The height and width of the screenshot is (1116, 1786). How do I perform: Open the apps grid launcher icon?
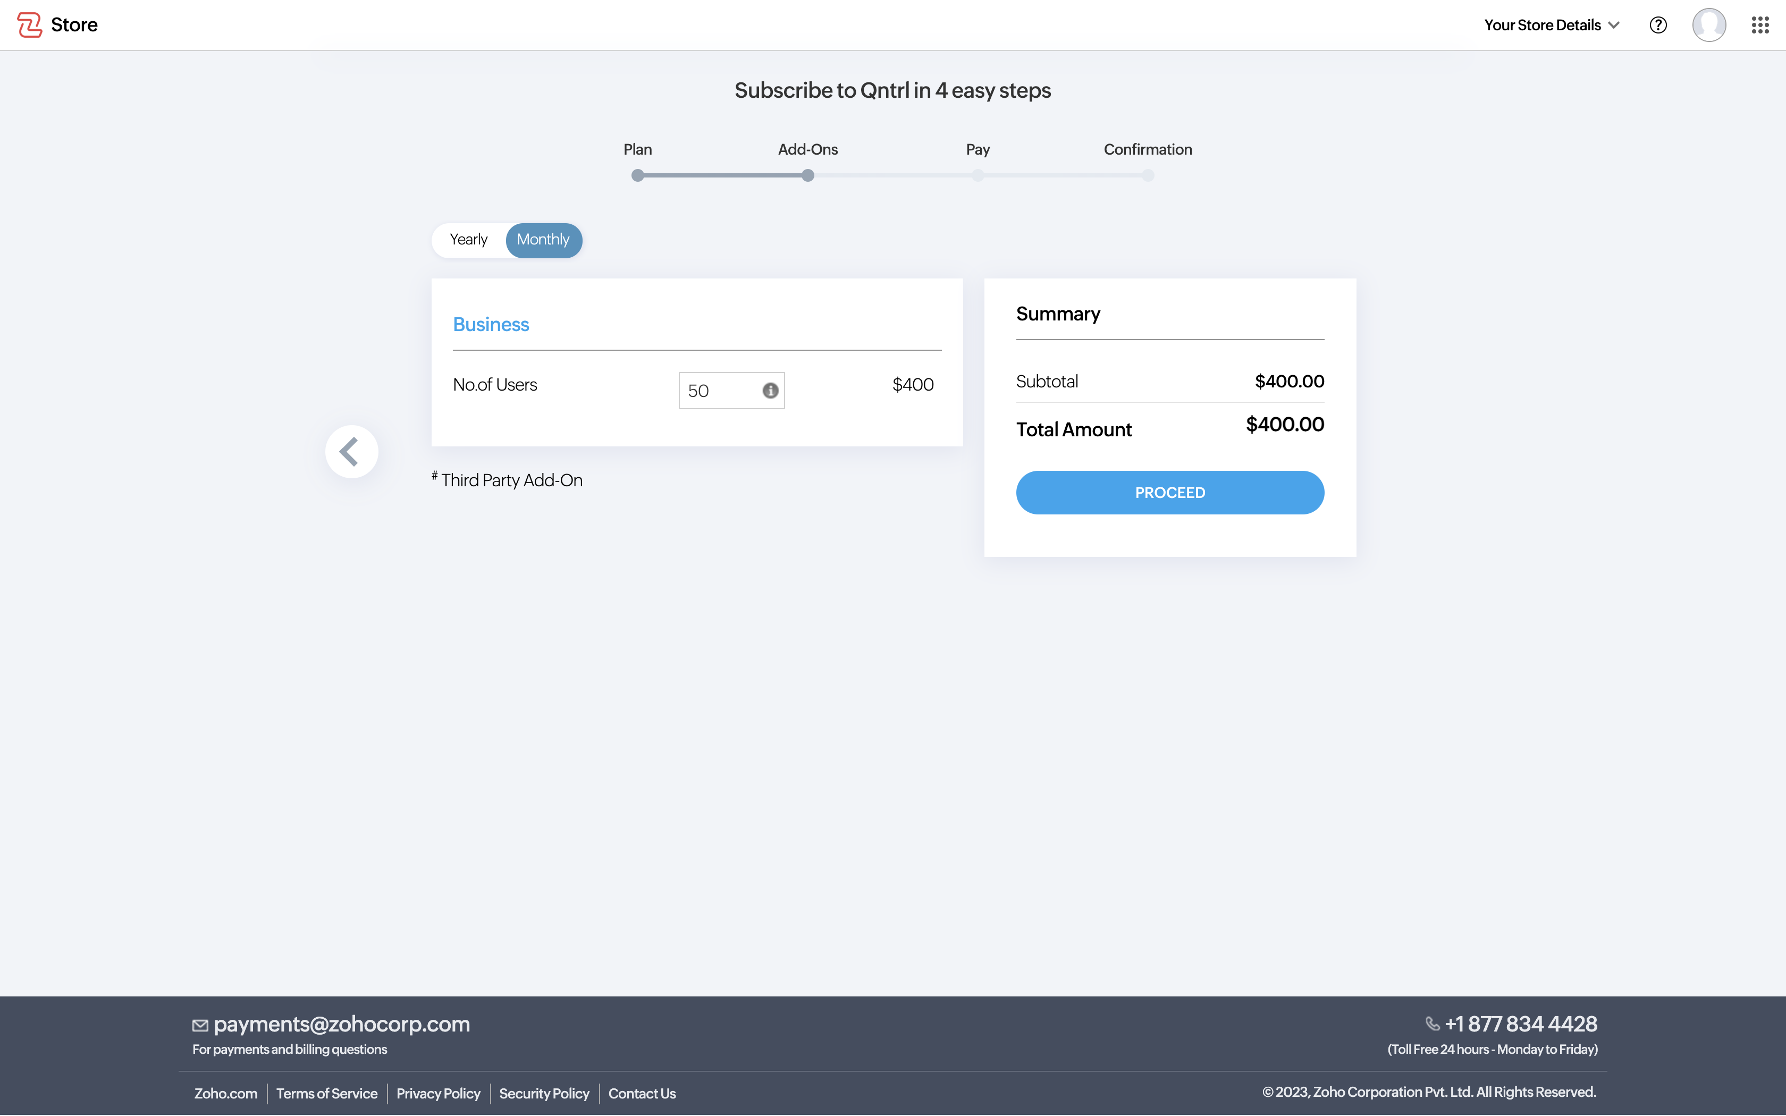[1760, 25]
